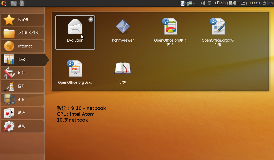This screenshot has height=160, width=274.
Task: Open the 字典 dictionary application
Action: (123, 73)
